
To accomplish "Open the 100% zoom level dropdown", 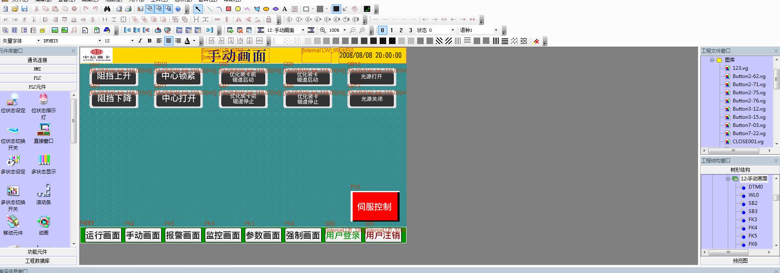I will click(344, 30).
